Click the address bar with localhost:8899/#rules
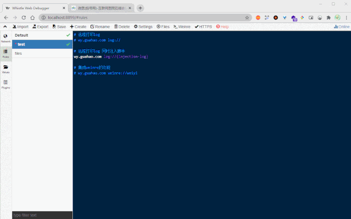 tap(145, 18)
